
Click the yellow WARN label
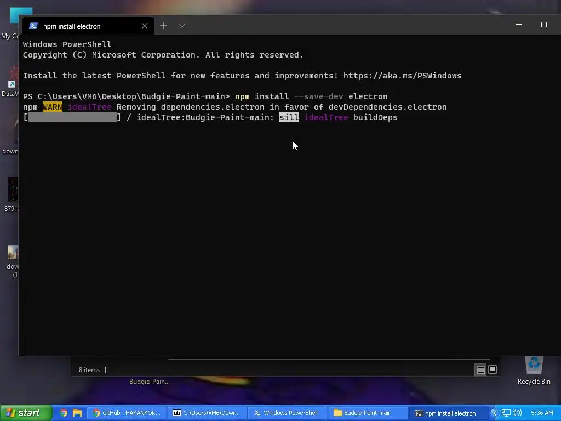[52, 107]
